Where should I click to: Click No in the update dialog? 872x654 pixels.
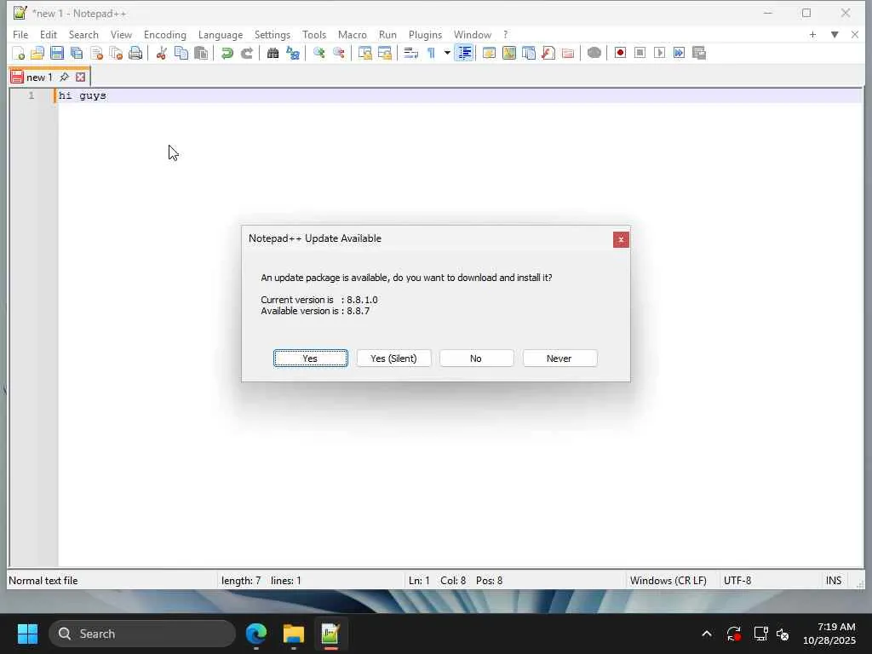point(477,359)
